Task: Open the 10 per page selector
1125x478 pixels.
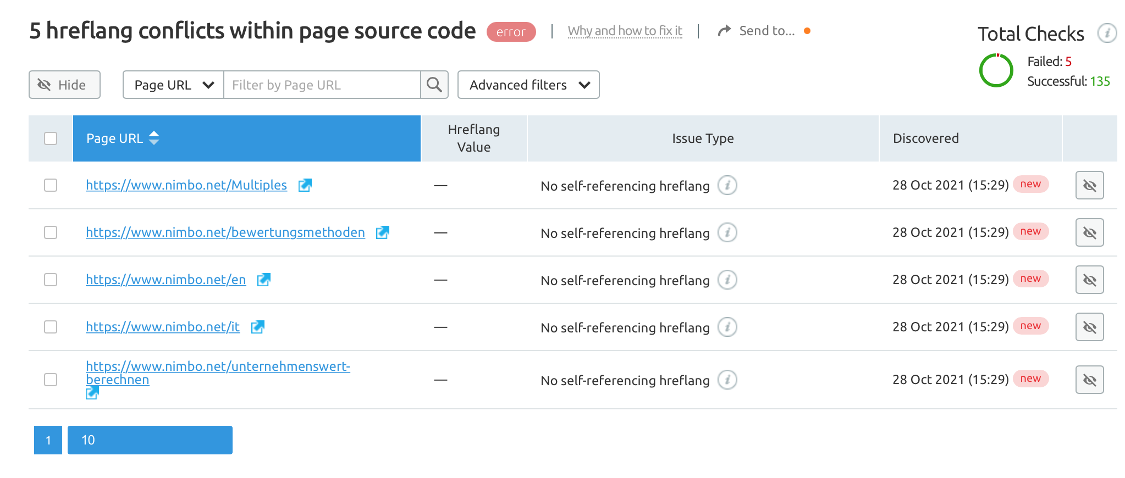Action: tap(150, 440)
